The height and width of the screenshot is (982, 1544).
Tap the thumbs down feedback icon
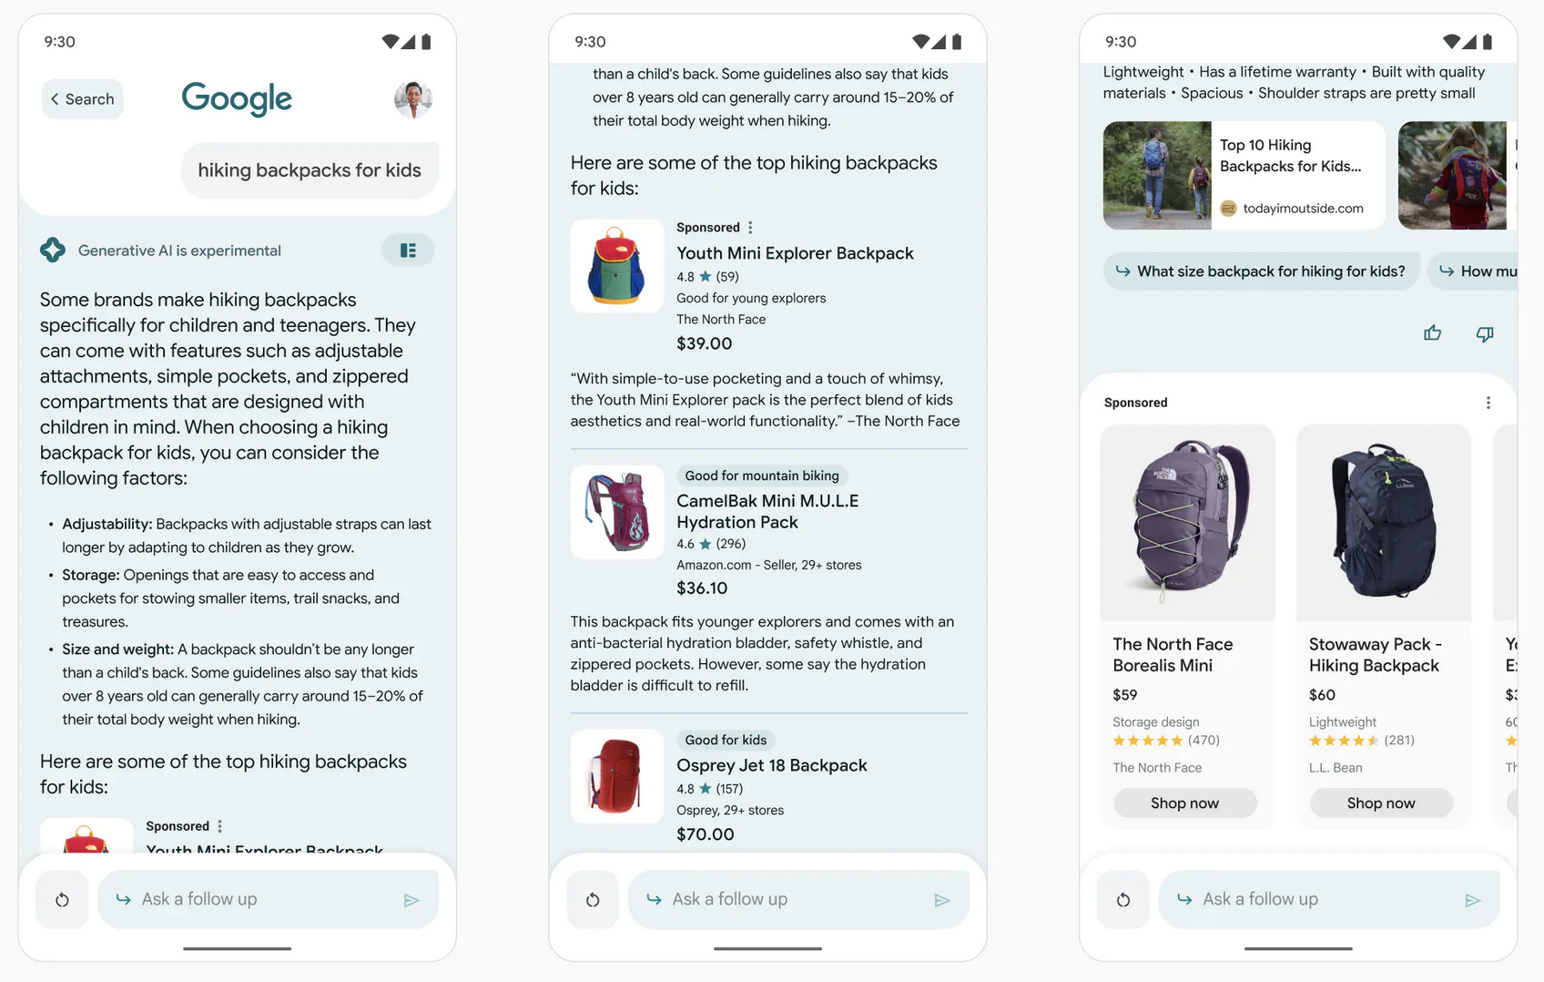coord(1485,334)
